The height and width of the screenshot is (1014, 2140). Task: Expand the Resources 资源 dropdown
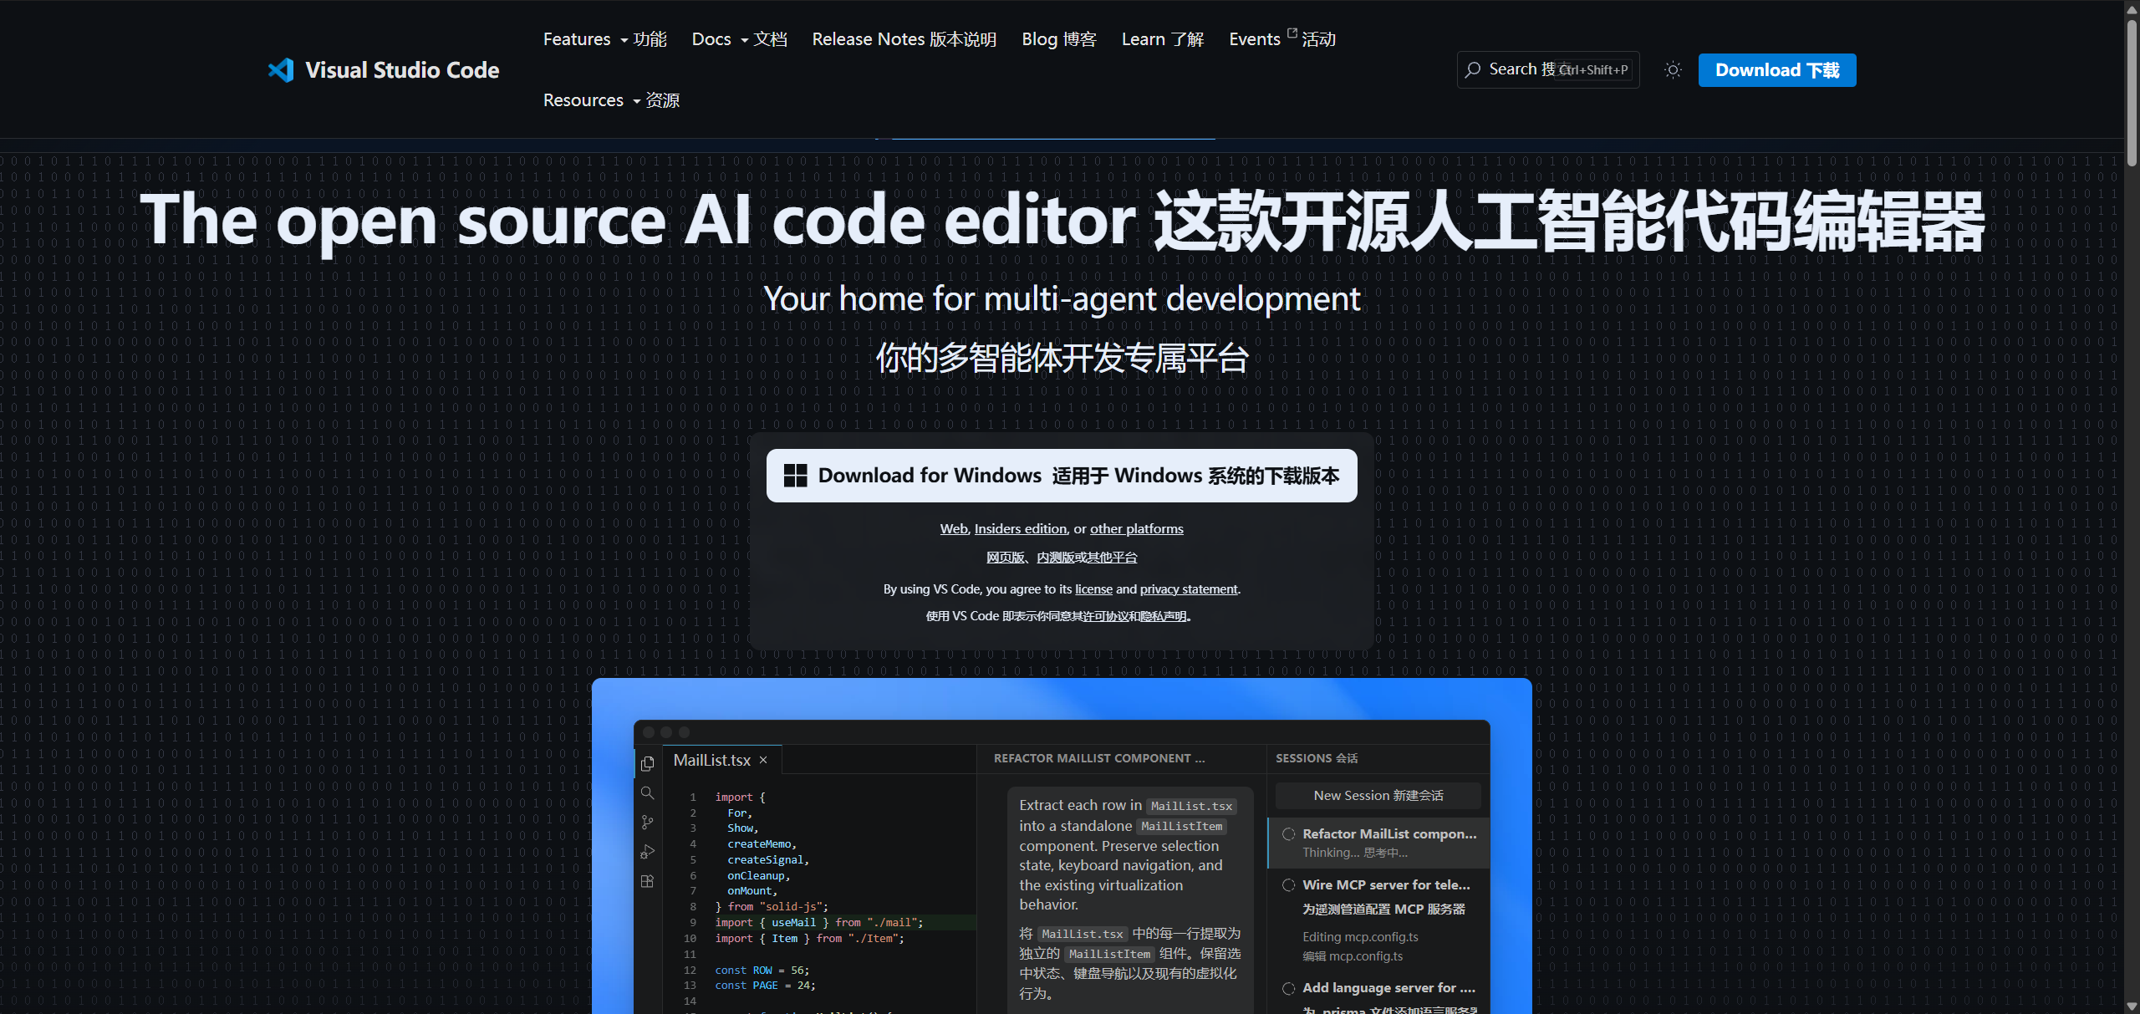coord(611,100)
